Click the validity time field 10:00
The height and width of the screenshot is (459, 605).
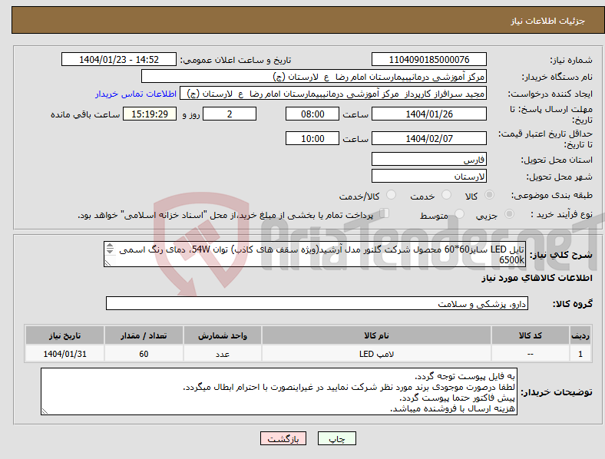click(x=312, y=138)
